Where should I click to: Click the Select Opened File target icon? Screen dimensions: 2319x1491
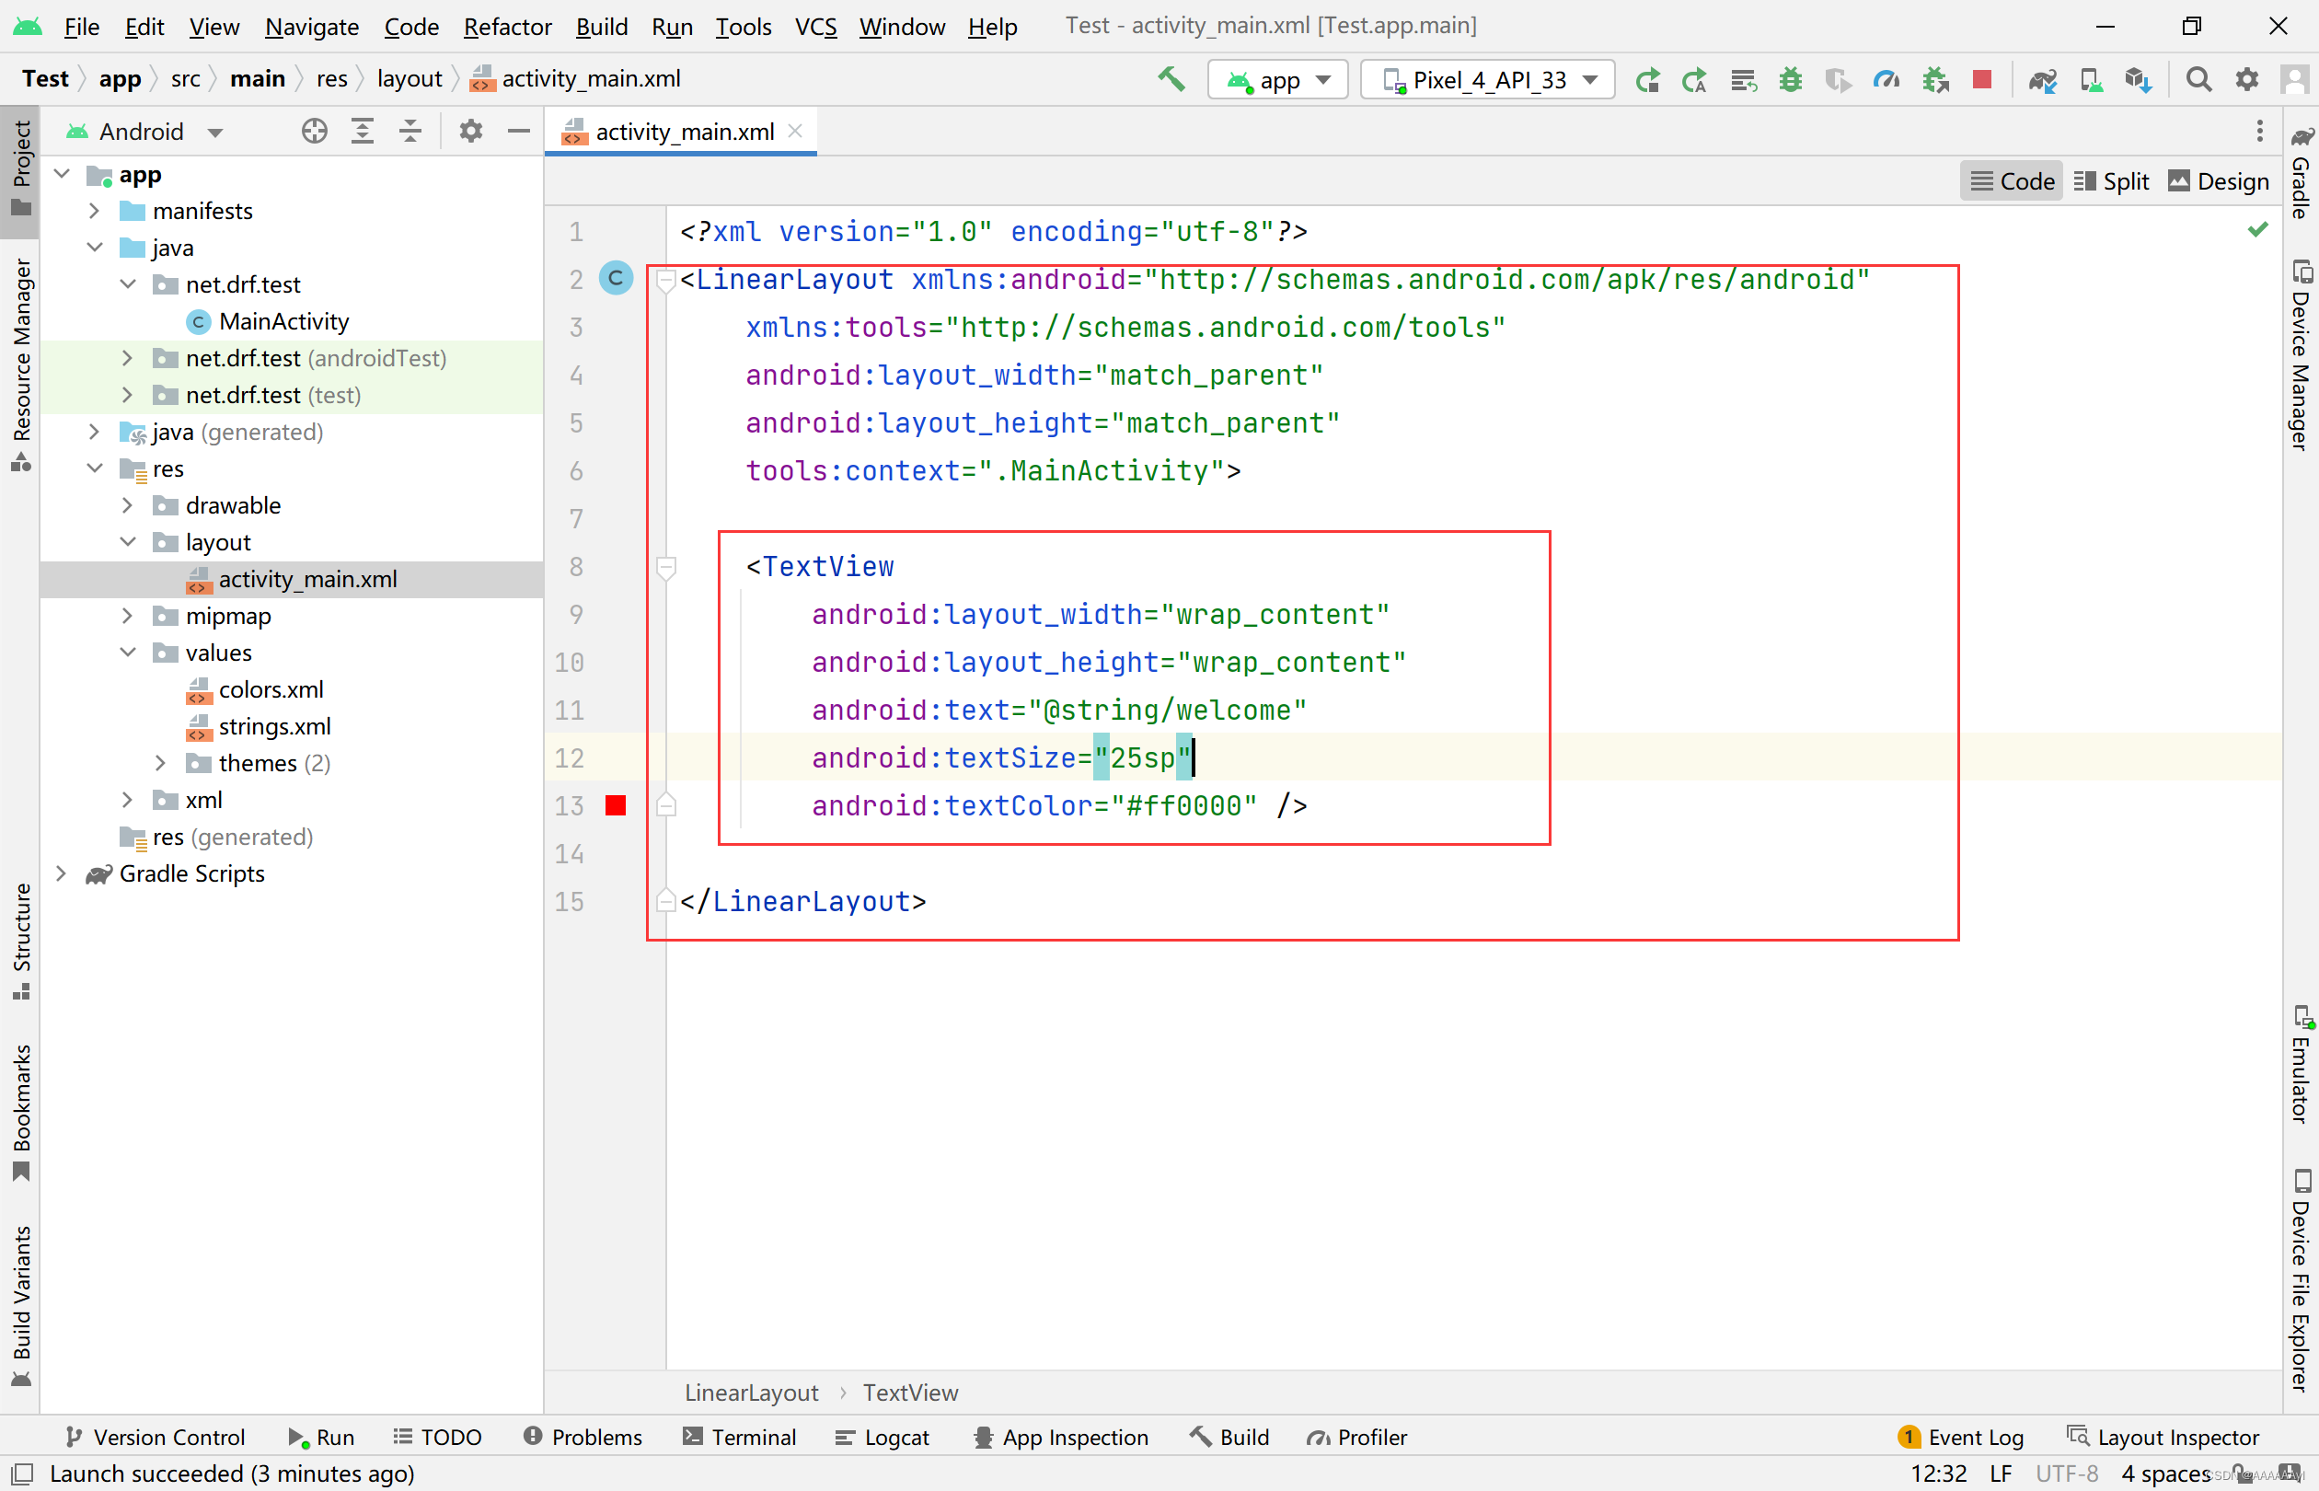coord(314,131)
